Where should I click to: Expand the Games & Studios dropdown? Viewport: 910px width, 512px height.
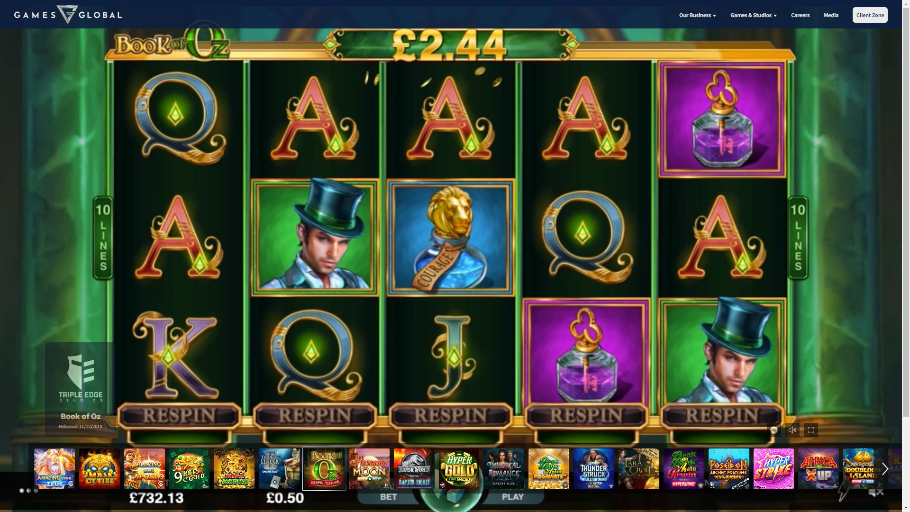pyautogui.click(x=753, y=15)
